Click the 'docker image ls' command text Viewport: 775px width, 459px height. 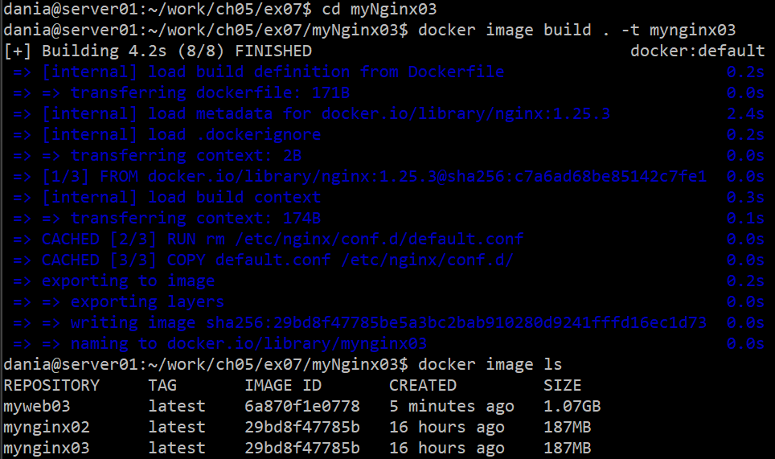[x=490, y=364]
